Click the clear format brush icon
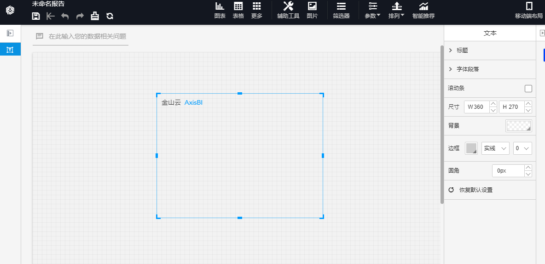The image size is (545, 264). (x=95, y=16)
